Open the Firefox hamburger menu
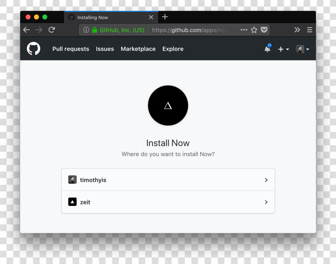 click(310, 30)
